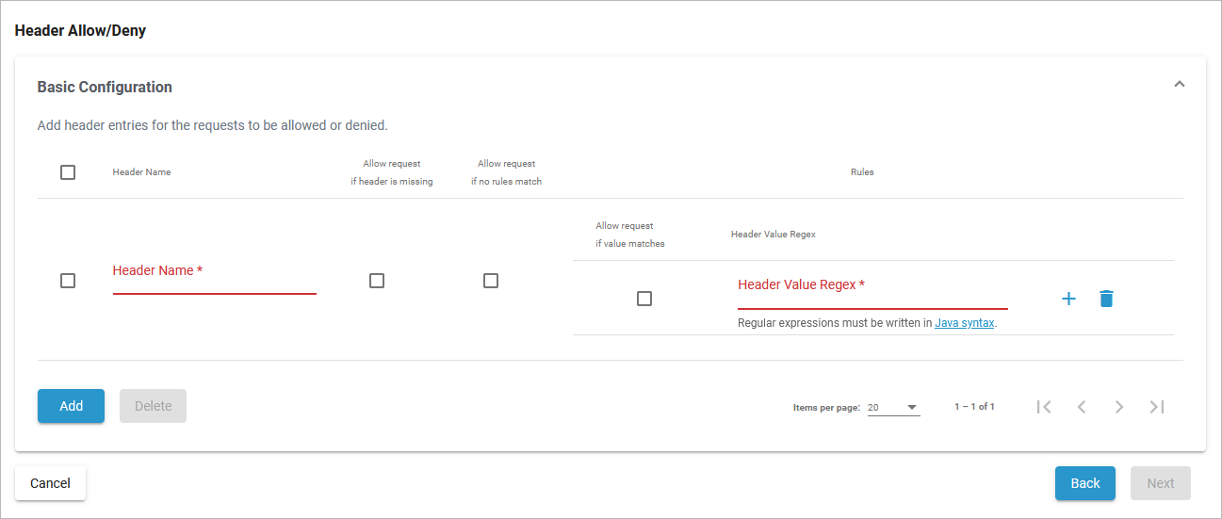
Task: Collapse the Basic Configuration section
Action: 1179,84
